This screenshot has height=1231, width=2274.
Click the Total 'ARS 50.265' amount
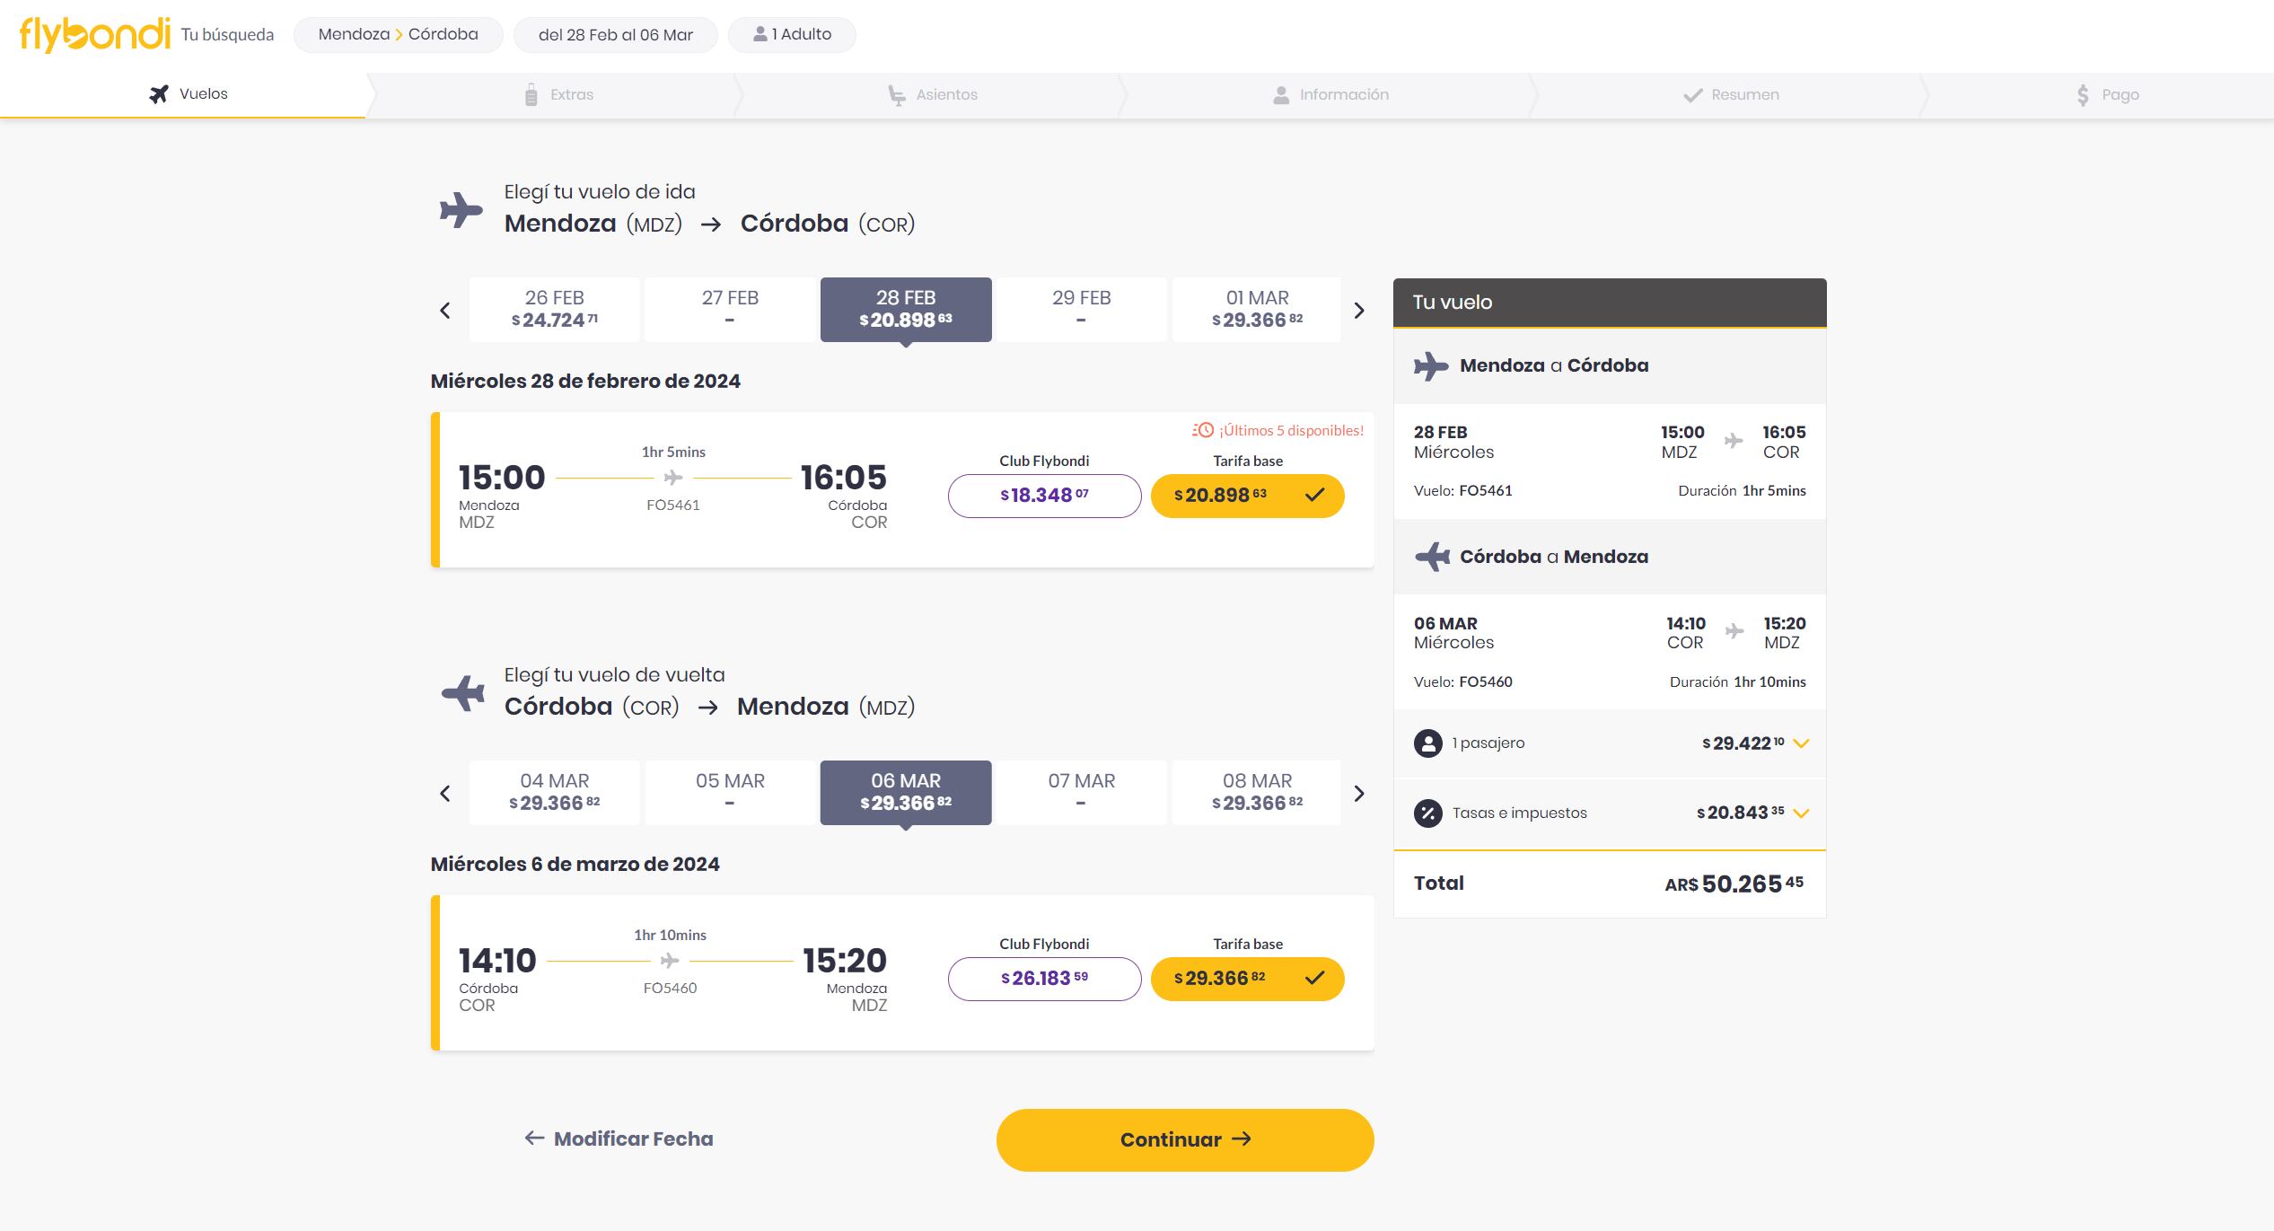(x=1734, y=884)
